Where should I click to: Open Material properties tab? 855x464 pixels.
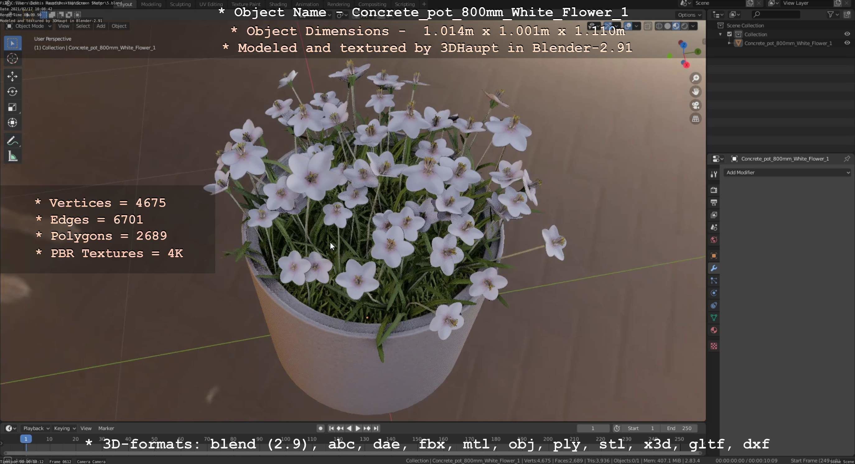(714, 330)
